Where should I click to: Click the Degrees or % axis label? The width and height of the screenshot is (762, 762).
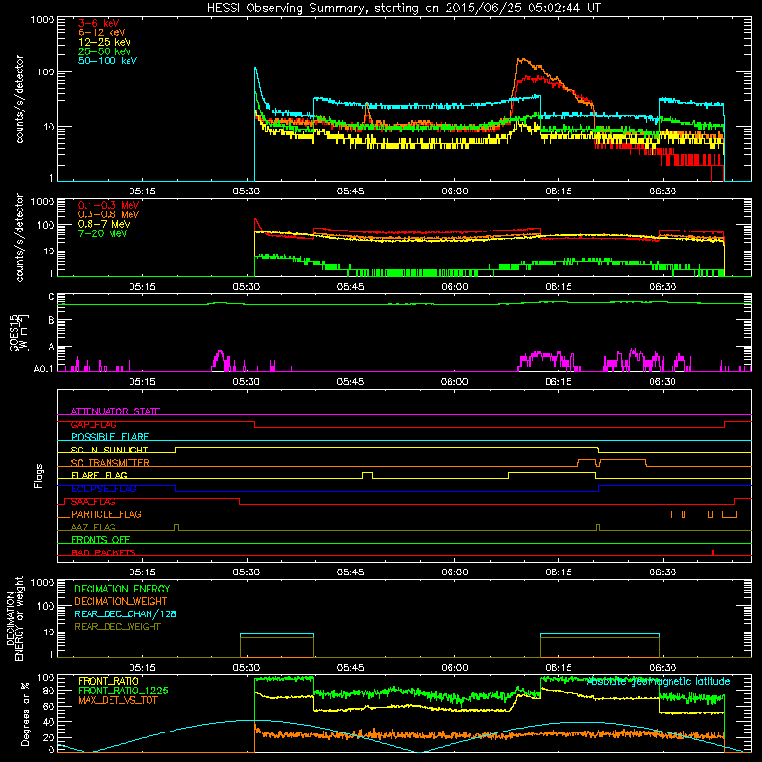25,714
